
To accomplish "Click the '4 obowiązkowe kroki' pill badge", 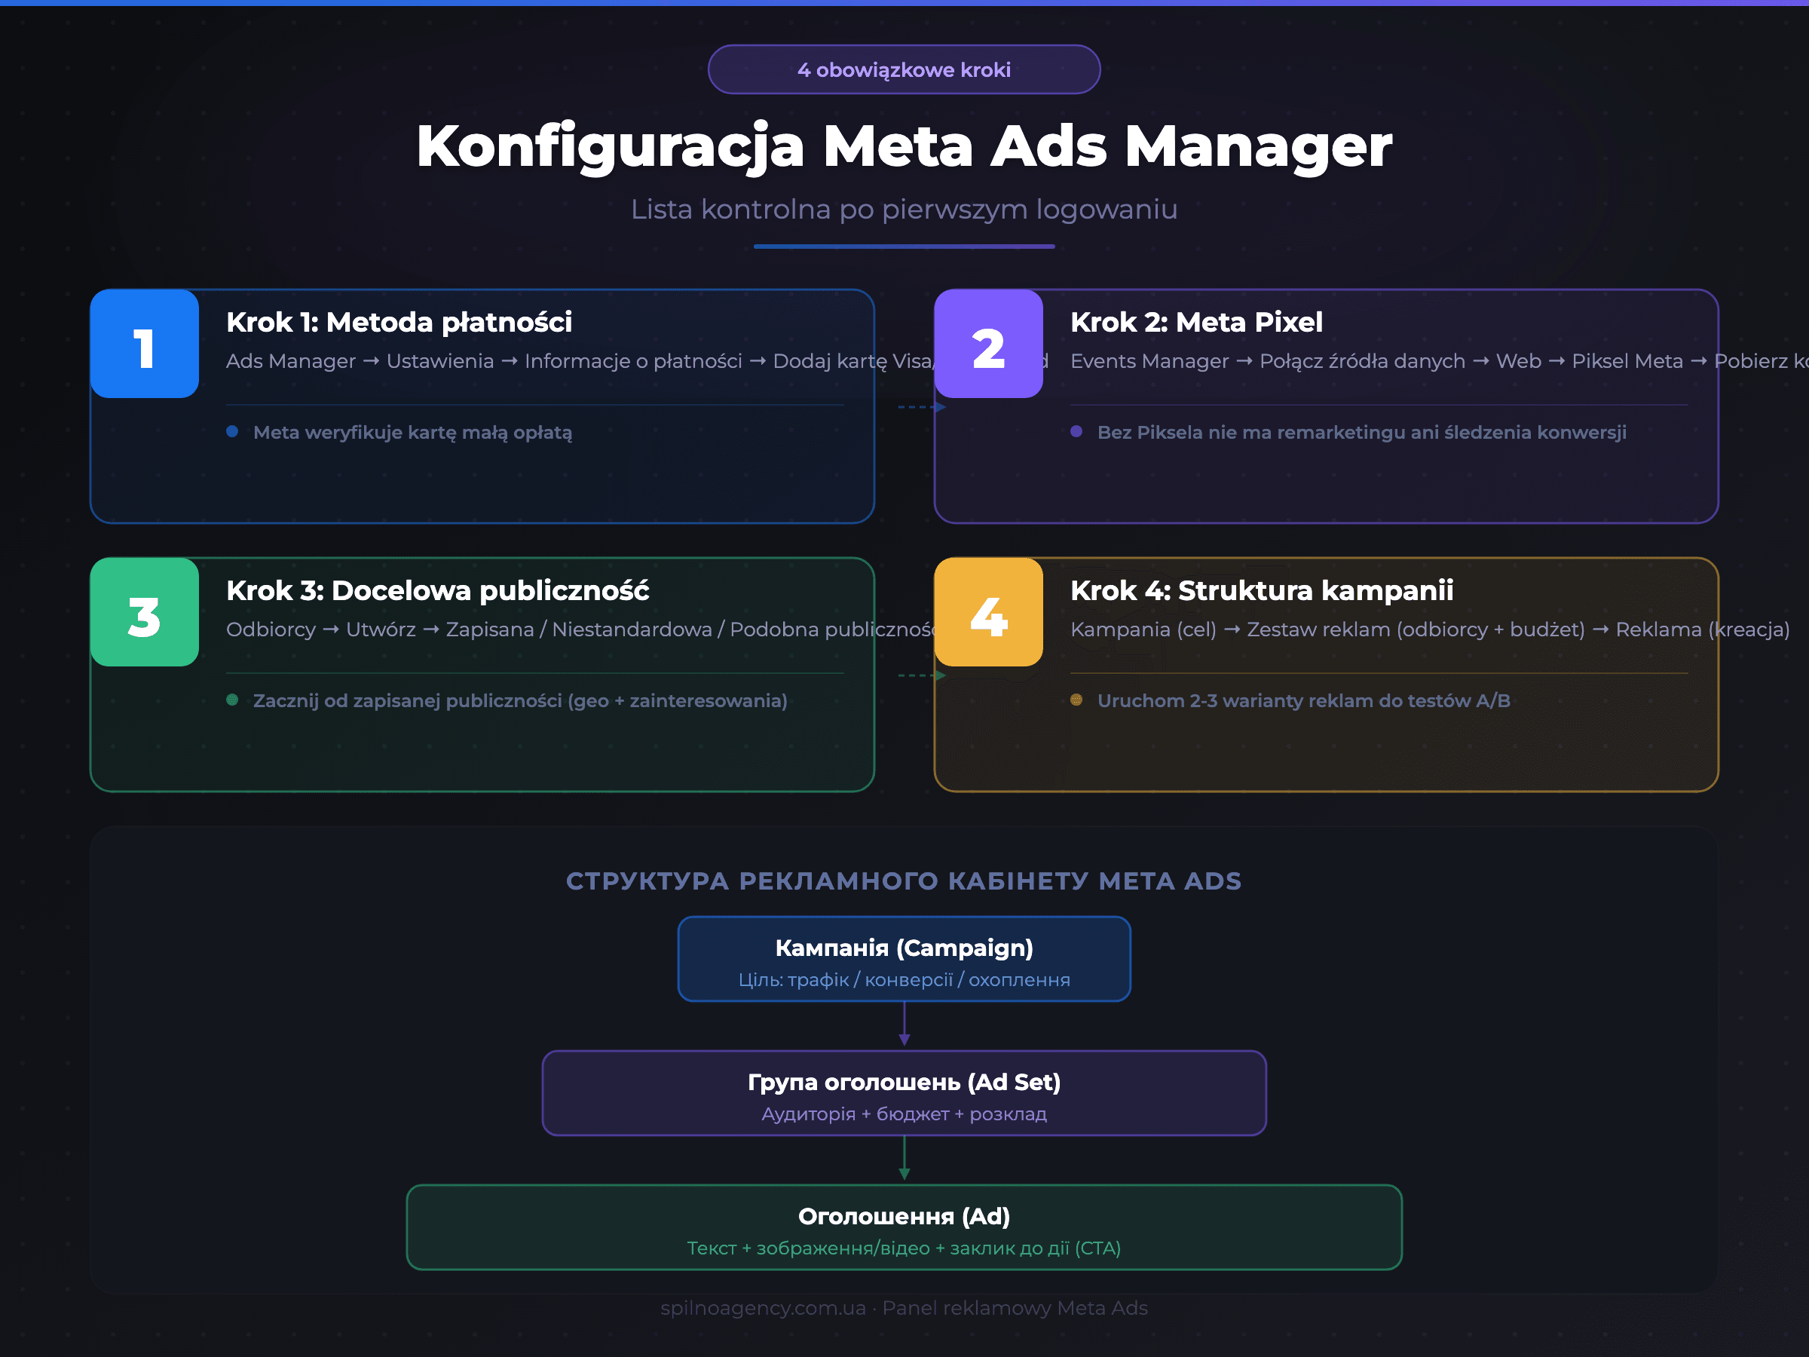I will click(x=904, y=69).
